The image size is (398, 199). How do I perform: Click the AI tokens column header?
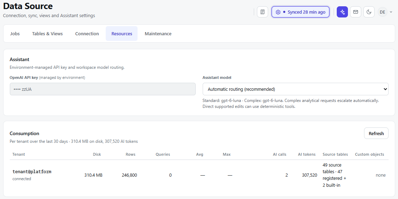(x=307, y=154)
